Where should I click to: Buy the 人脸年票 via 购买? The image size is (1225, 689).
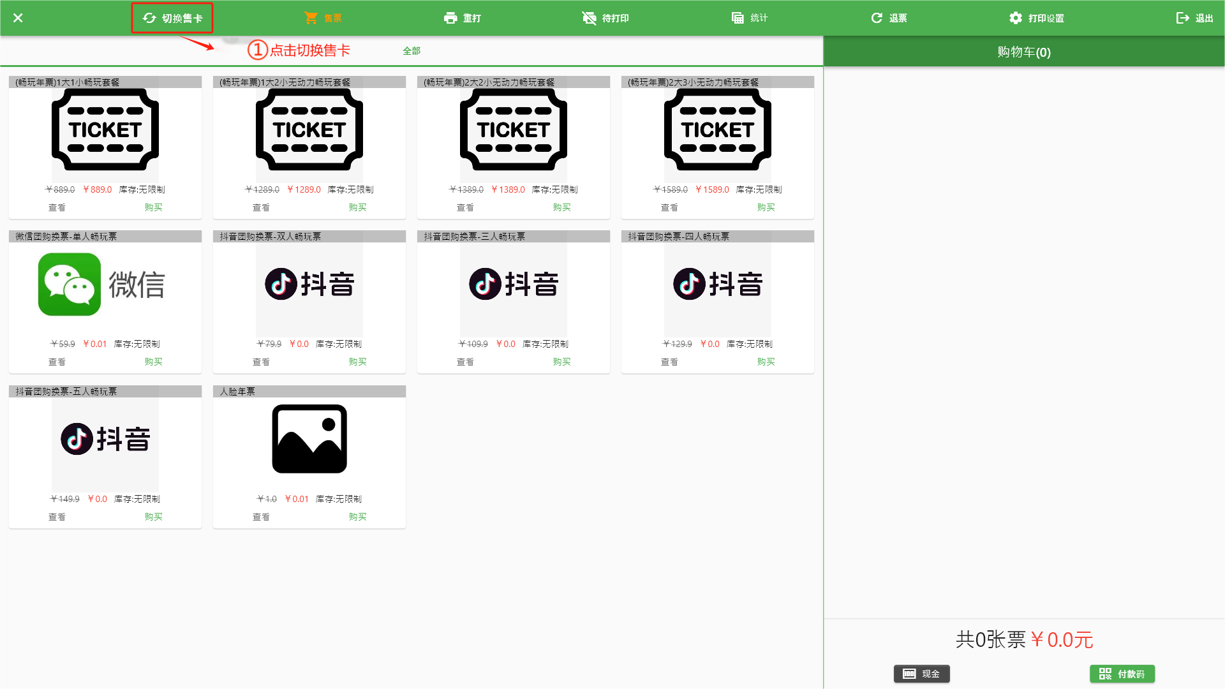(357, 517)
